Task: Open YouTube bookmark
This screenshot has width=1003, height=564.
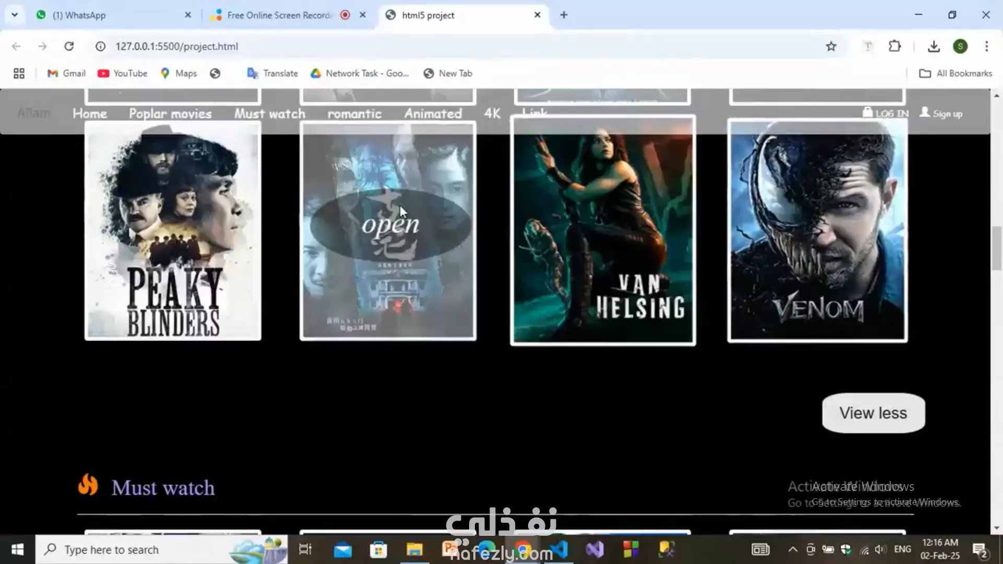Action: [x=122, y=74]
